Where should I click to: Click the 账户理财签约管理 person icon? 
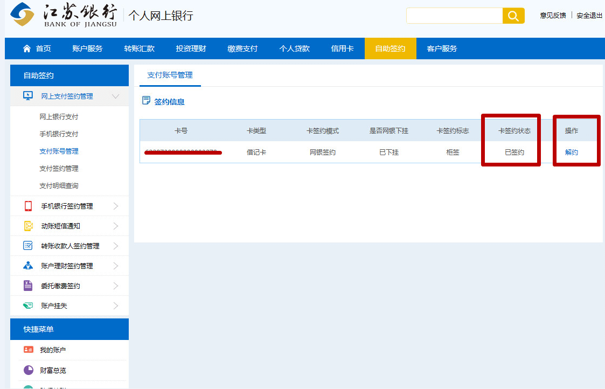pyautogui.click(x=28, y=266)
